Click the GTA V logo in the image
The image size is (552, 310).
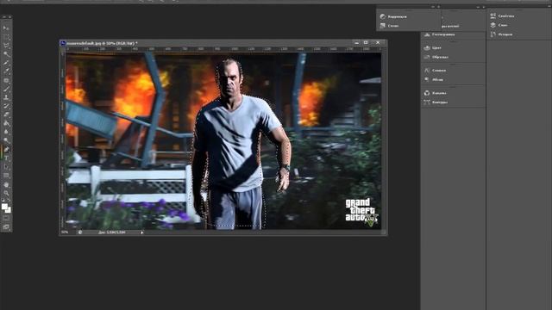click(x=361, y=212)
